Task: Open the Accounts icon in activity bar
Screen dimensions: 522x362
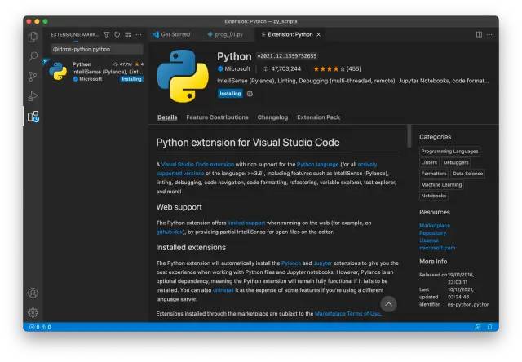Action: tap(33, 293)
